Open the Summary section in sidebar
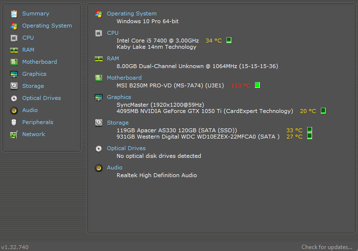This screenshot has height=251, width=358. (36, 14)
